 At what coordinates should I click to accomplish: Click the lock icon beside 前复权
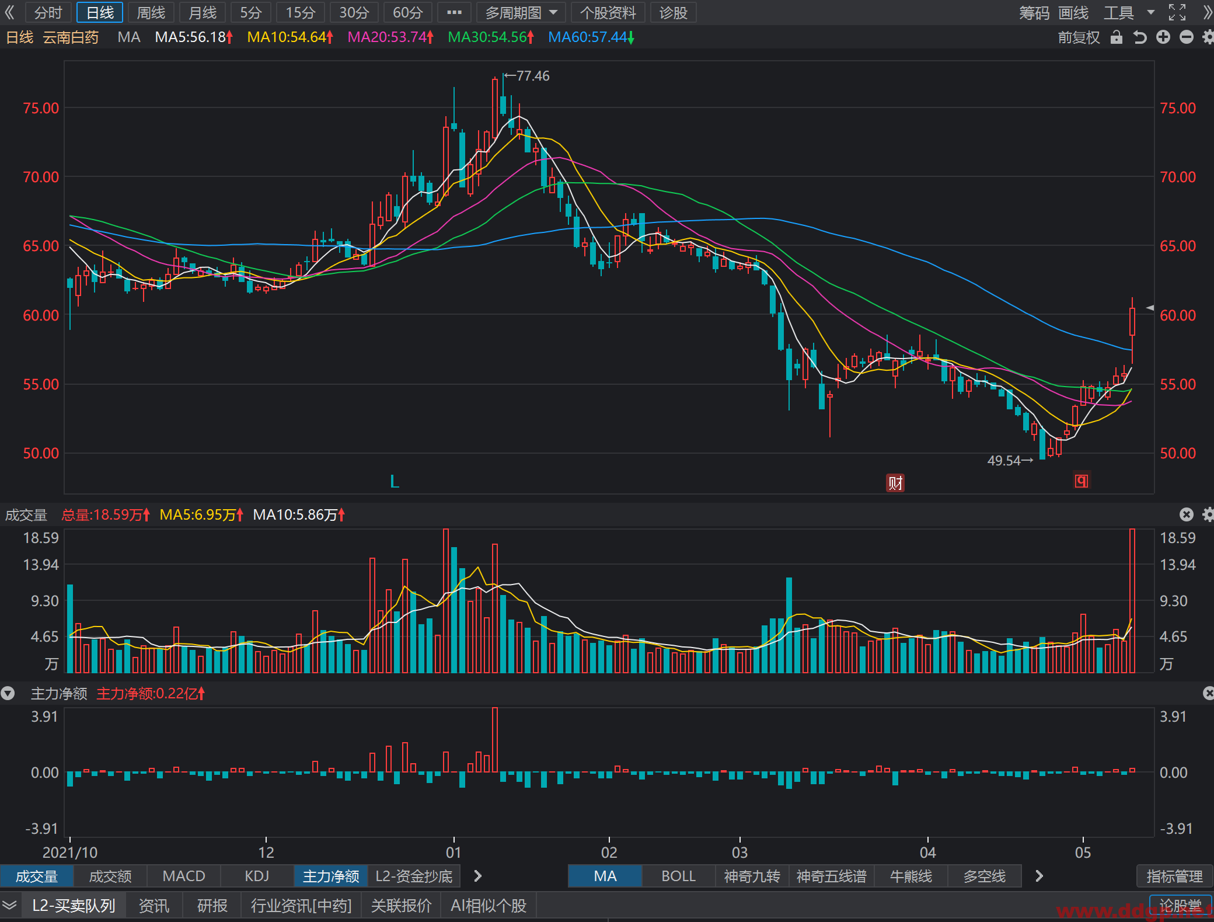pos(1116,37)
